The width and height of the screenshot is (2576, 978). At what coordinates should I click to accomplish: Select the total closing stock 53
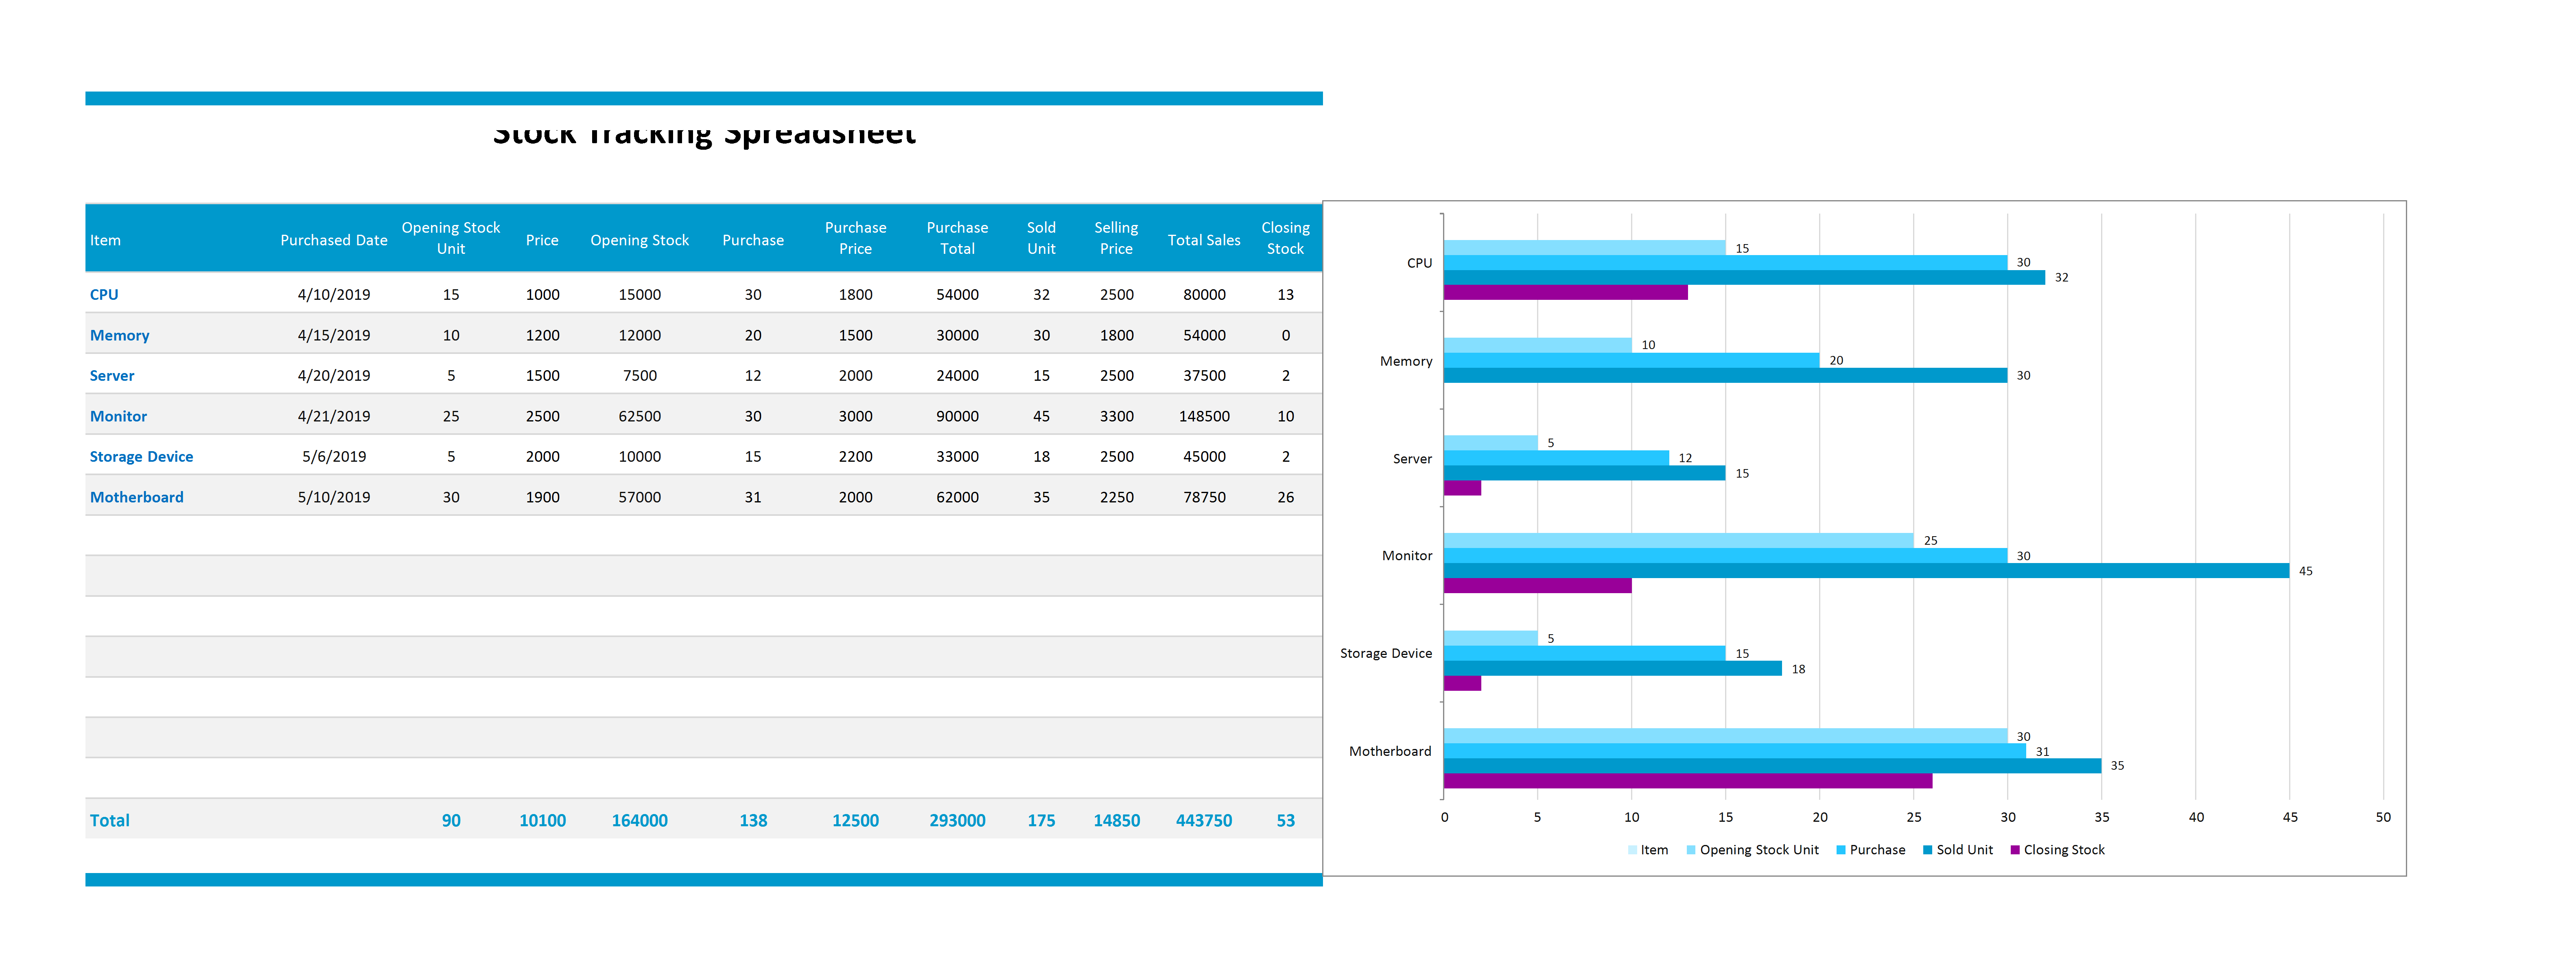[1285, 820]
